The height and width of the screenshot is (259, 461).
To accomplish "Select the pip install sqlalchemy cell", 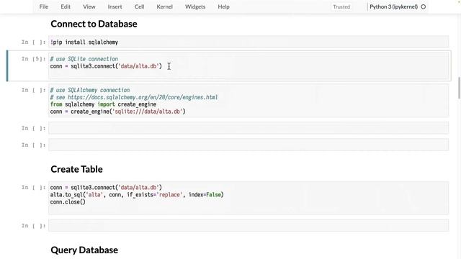I will coord(249,42).
